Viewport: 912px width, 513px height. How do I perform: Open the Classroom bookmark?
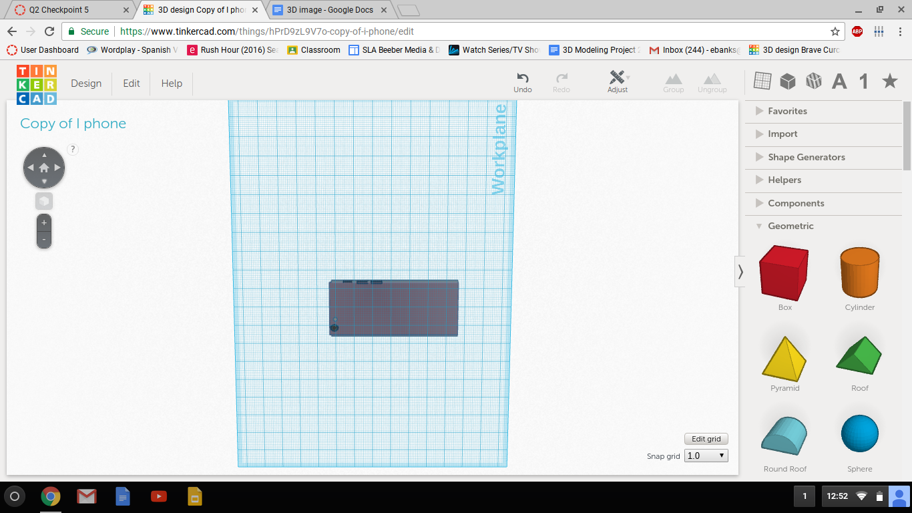pos(313,50)
